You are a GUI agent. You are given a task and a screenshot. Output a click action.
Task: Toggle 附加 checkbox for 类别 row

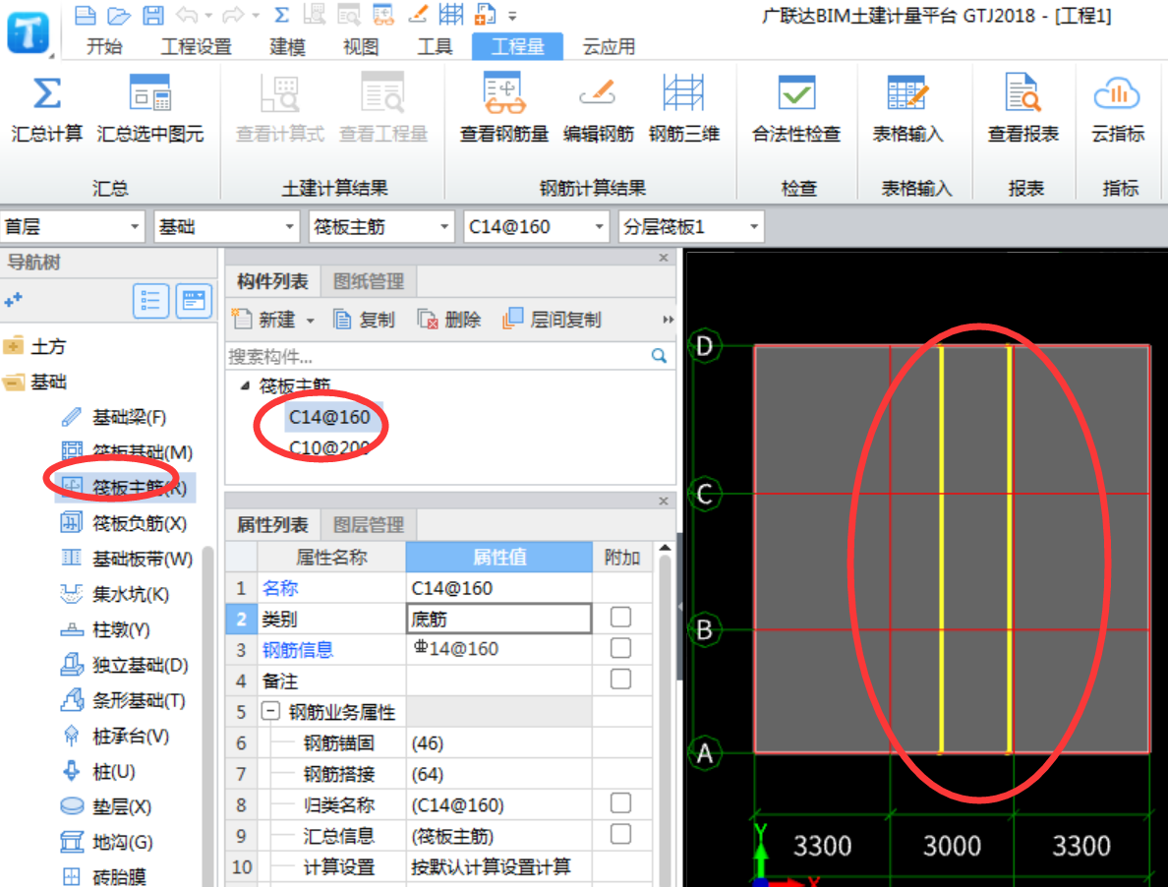[x=620, y=618]
